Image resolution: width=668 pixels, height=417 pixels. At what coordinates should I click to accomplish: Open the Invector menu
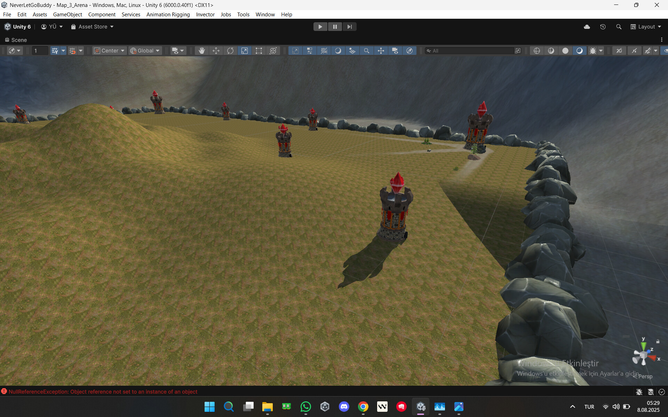pos(205,14)
